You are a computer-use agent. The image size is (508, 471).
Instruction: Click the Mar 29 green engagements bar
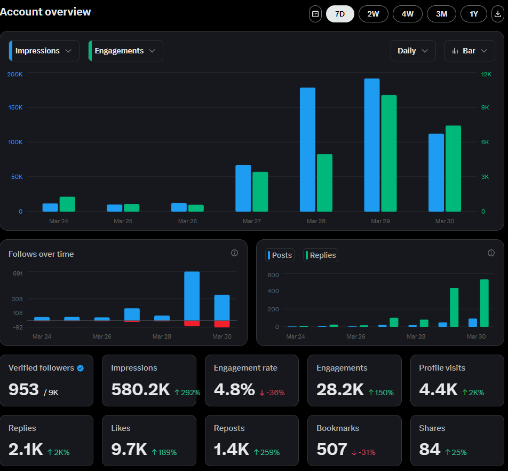(389, 153)
